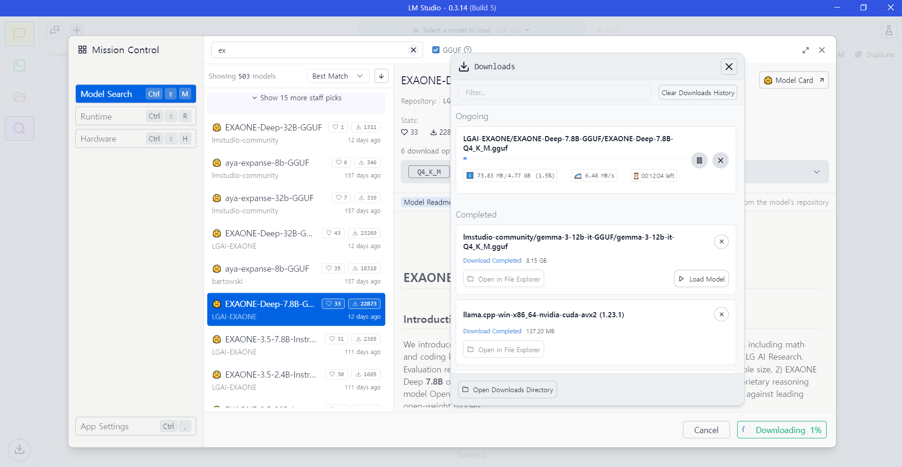The width and height of the screenshot is (902, 467).
Task: Click the EXAONE download progress bar
Action: coord(575,159)
